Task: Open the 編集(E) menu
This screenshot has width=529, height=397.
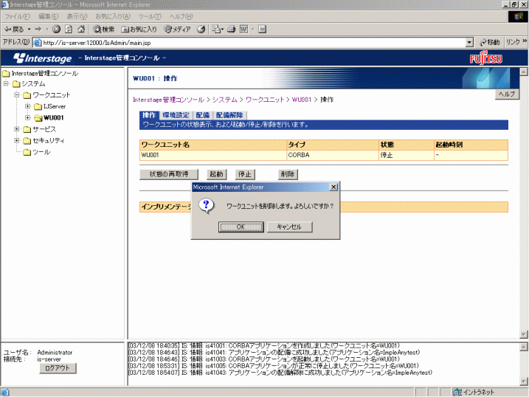Action: tap(48, 16)
